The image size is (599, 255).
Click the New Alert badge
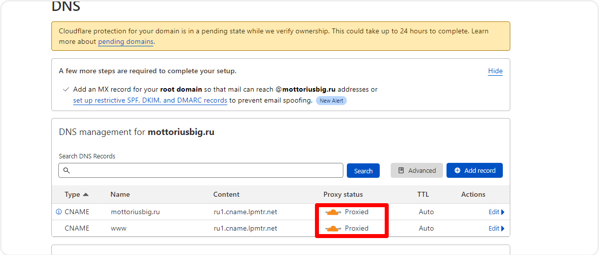[331, 101]
